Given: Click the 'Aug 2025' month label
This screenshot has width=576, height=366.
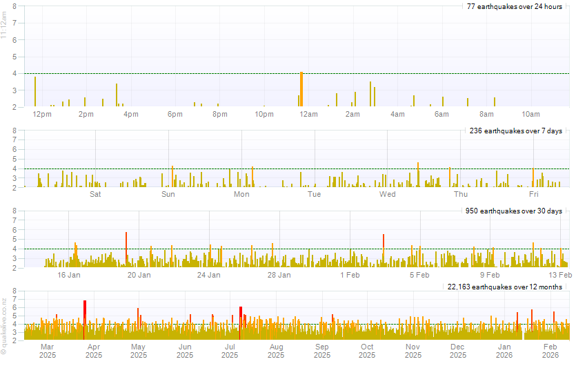Looking at the screenshot, I should [x=276, y=351].
